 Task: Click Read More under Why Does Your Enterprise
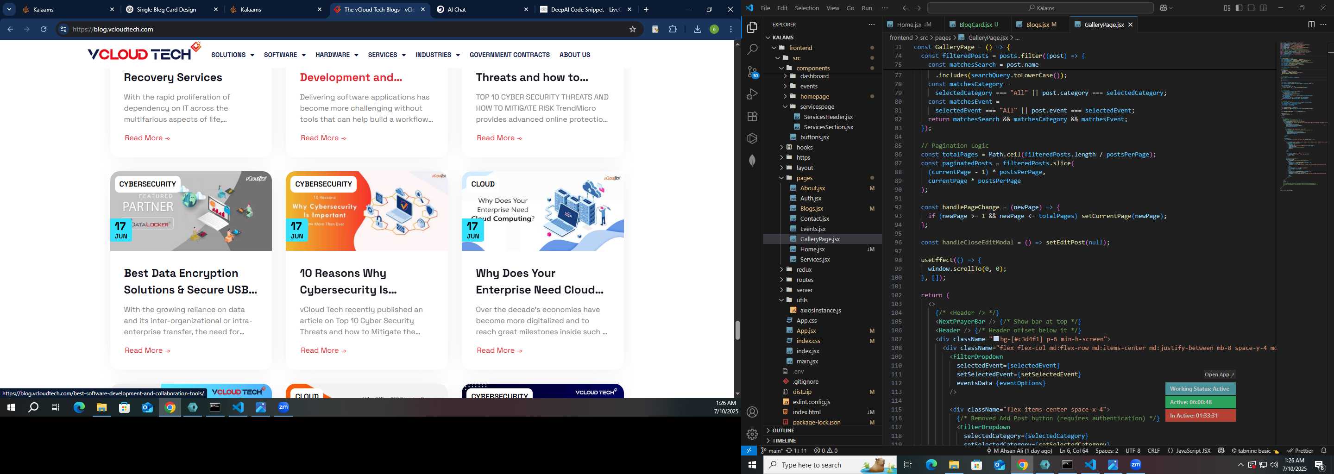pos(499,350)
